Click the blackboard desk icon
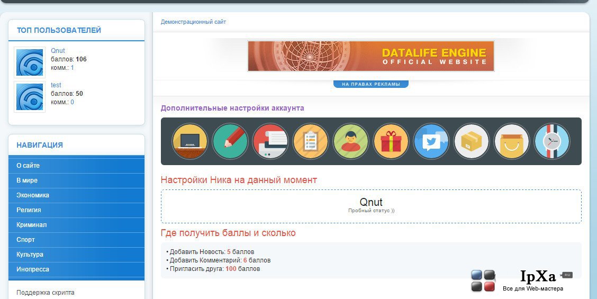Screen dimensions: 597x299 (x=189, y=141)
